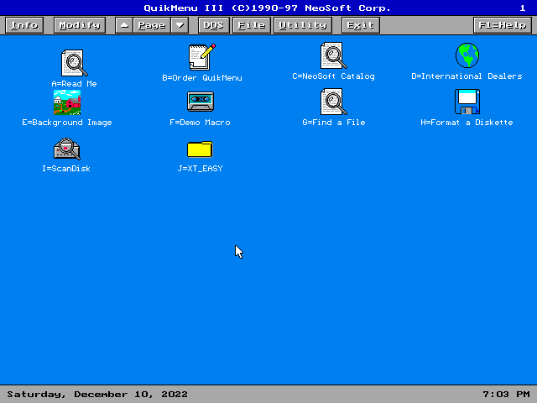The height and width of the screenshot is (403, 537).
Task: Click the A=Read Me label
Action: tap(74, 84)
